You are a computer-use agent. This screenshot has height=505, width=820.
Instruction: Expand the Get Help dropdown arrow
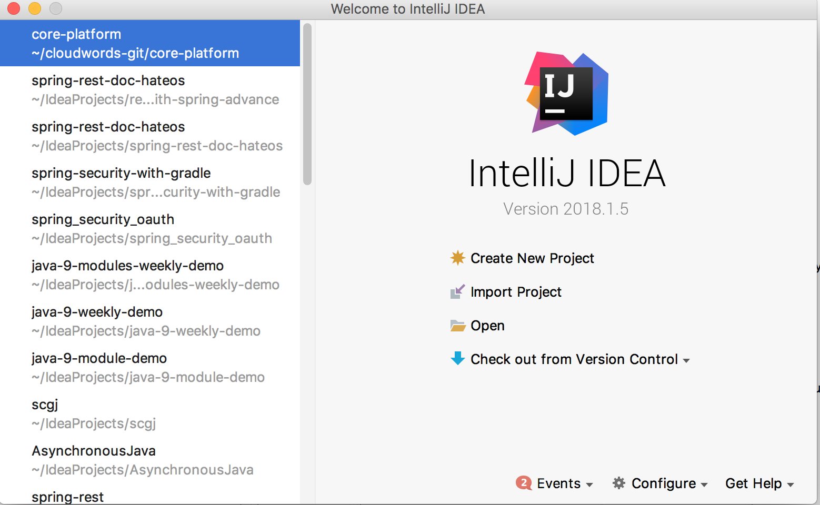(x=791, y=485)
